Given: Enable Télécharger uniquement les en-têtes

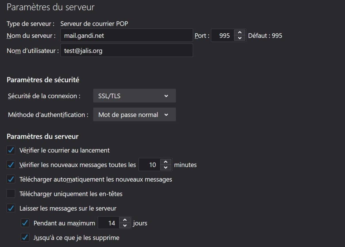Looking at the screenshot, I should 11,194.
